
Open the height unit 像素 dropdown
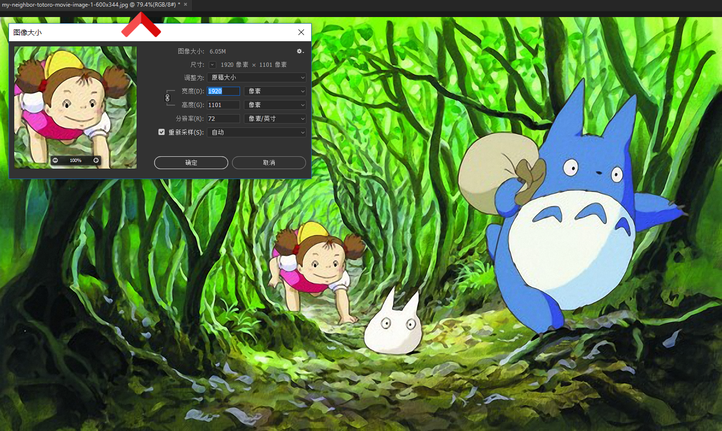275,105
